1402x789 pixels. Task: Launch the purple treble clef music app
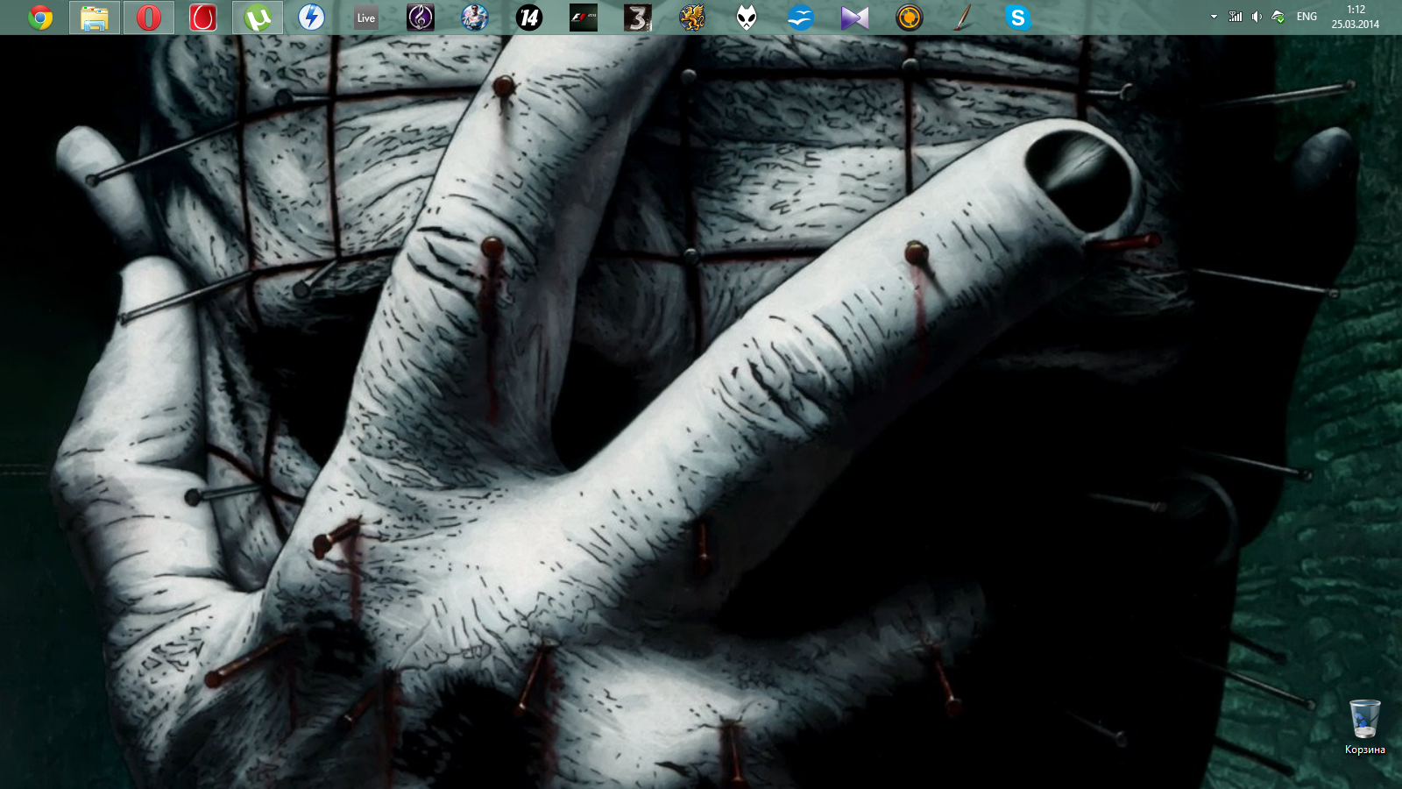421,18
